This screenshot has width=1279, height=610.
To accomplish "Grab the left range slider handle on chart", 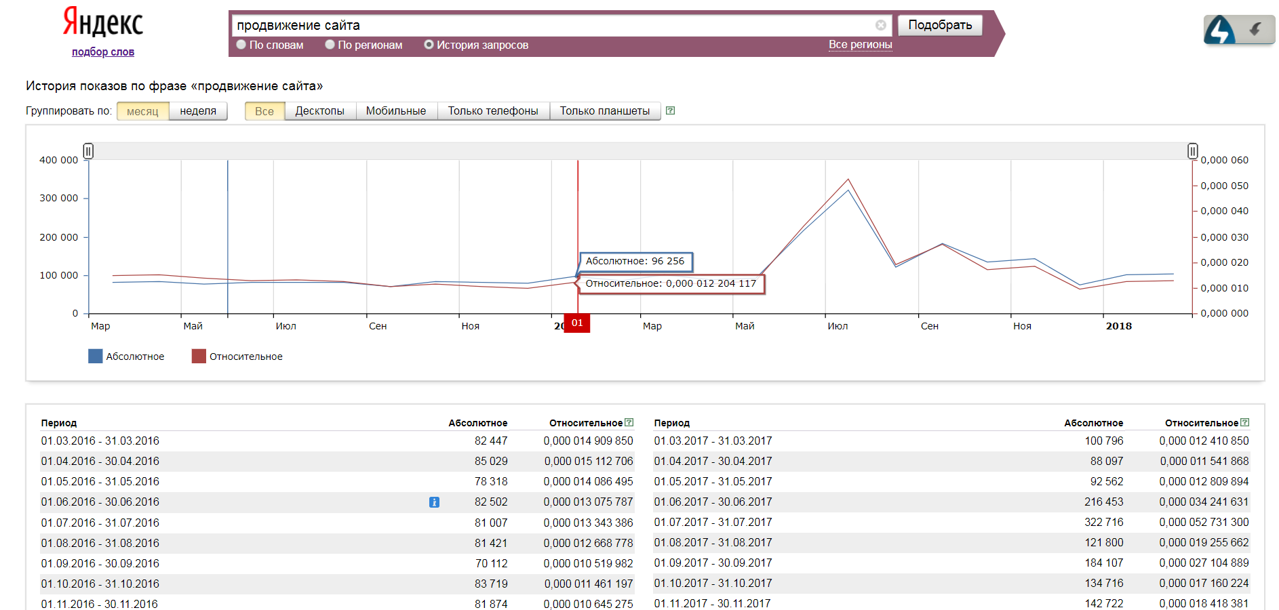I will [88, 150].
